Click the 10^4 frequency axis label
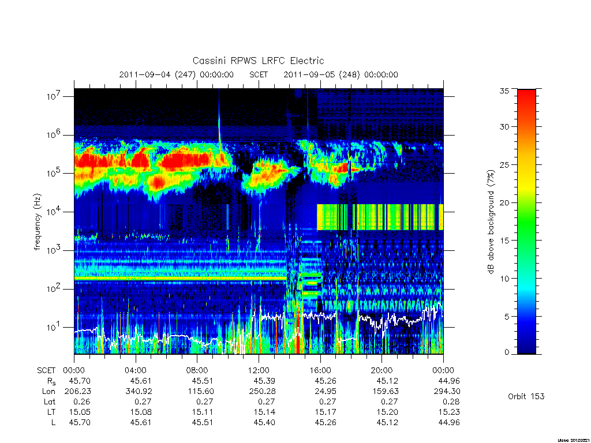The width and height of the screenshot is (591, 443). 53,212
